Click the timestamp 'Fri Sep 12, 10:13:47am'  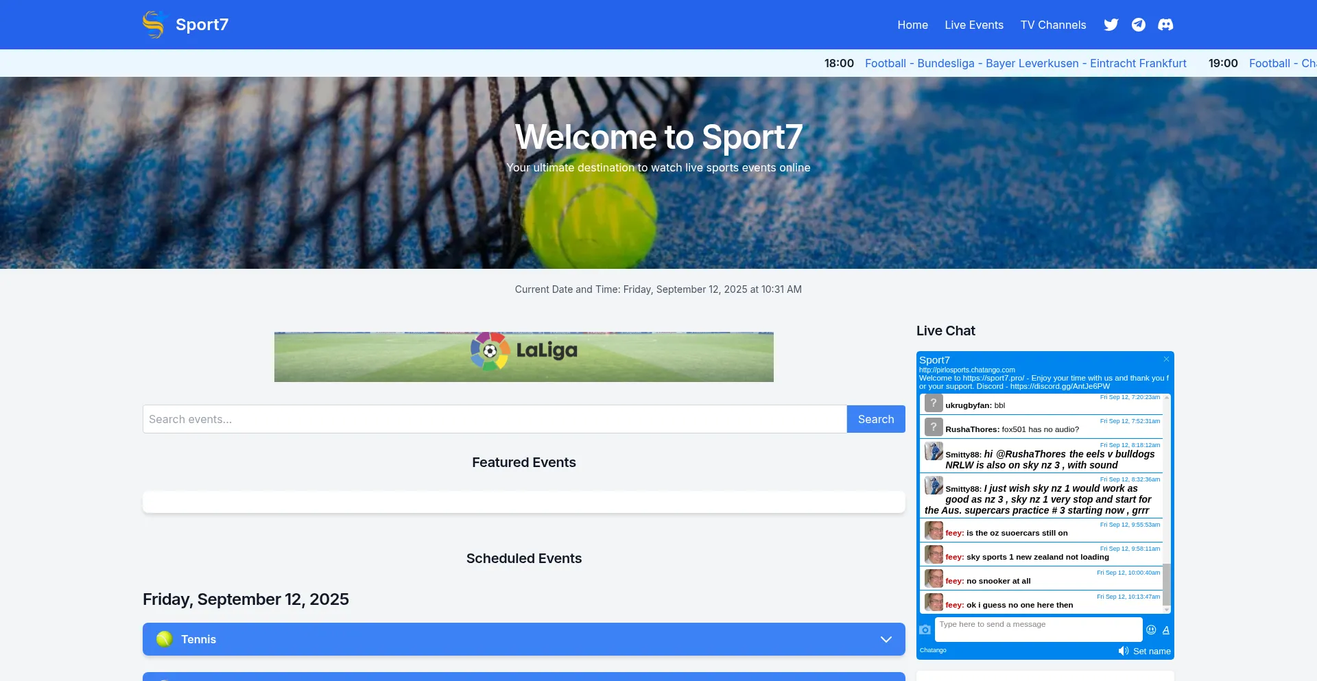pyautogui.click(x=1128, y=597)
